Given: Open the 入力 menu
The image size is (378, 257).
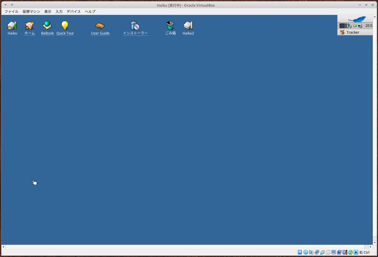Looking at the screenshot, I should click(59, 11).
